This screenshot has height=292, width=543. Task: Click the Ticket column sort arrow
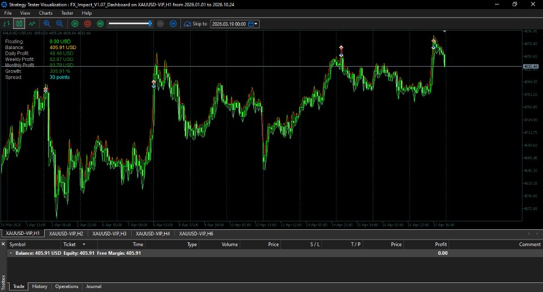(x=84, y=244)
